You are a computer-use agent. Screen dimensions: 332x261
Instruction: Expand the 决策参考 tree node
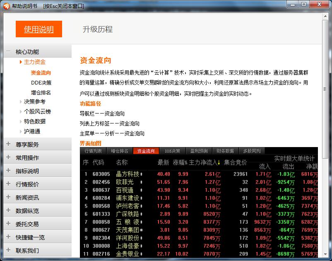click(x=21, y=101)
